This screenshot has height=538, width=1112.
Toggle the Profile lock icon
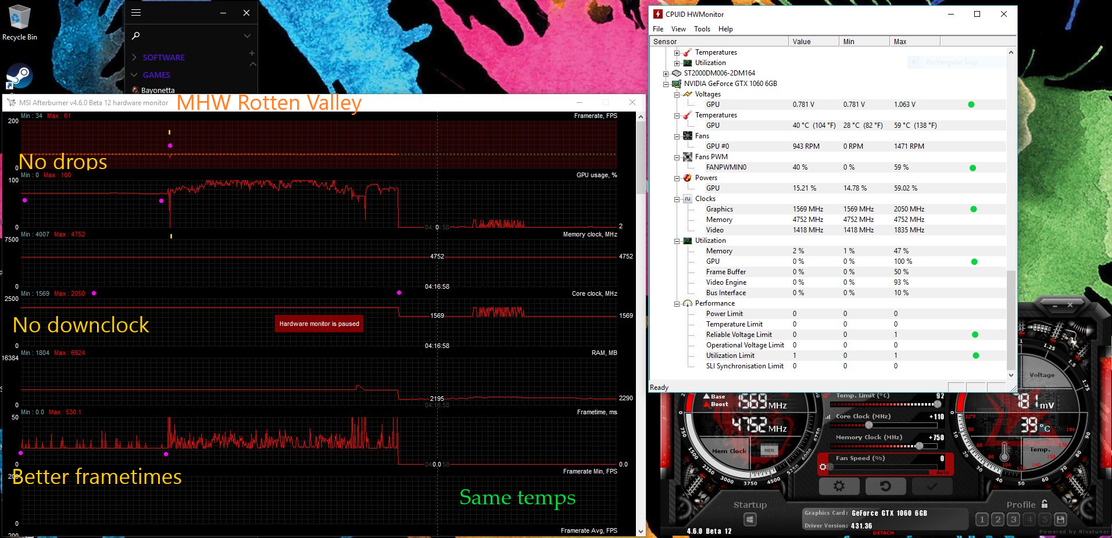pyautogui.click(x=1045, y=504)
